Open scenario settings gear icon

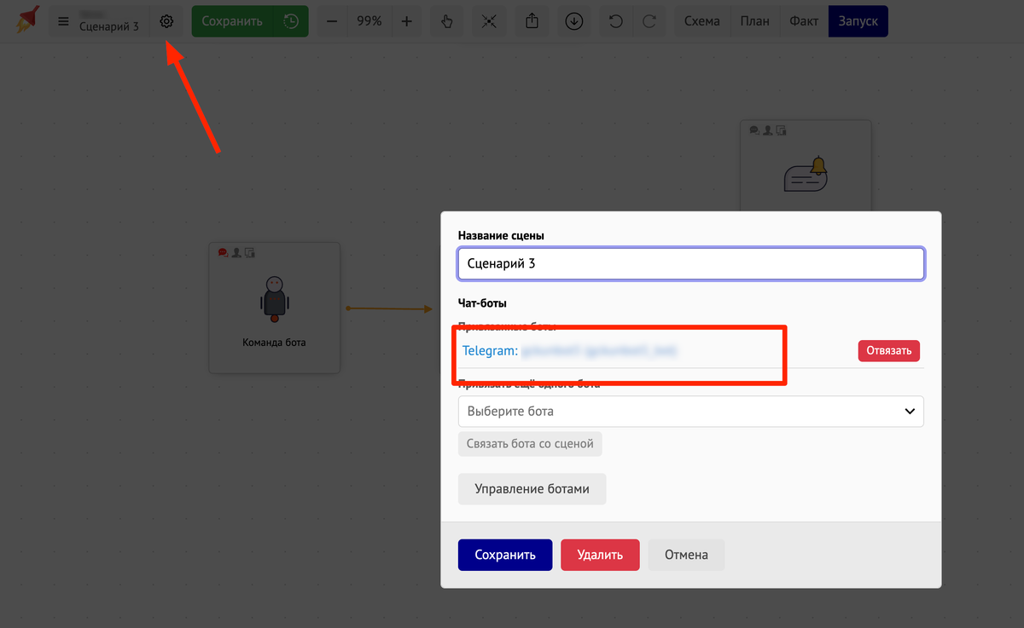point(166,21)
